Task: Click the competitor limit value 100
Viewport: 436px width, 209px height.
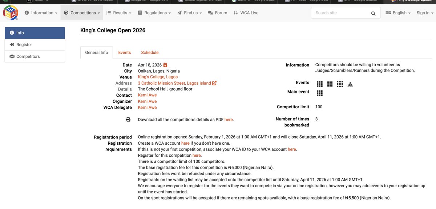Action: coord(319,107)
